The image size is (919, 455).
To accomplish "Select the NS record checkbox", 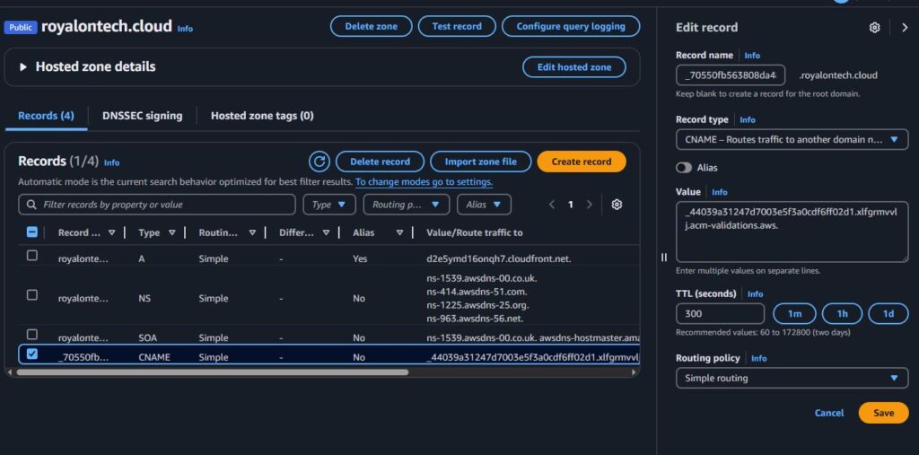I will pyautogui.click(x=32, y=295).
